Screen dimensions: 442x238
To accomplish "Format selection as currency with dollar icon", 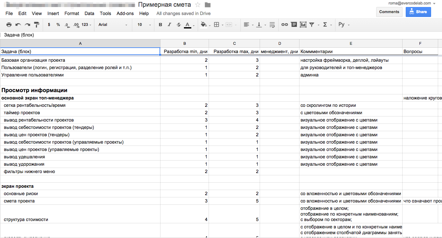I will [x=49, y=25].
